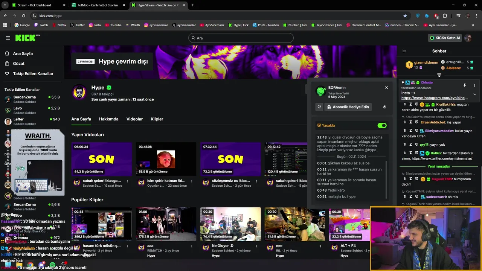Viewport: 482px width, 271px height.
Task: Switch to the Ana Sayfa channel tab
Action: [81, 119]
